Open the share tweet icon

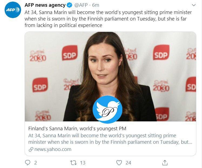click(165, 162)
